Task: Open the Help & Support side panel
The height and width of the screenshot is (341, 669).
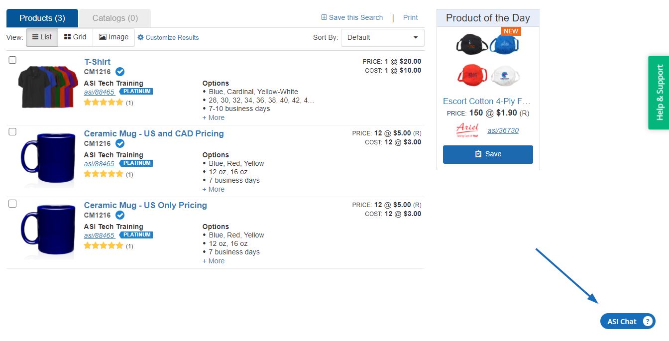Action: [x=659, y=93]
